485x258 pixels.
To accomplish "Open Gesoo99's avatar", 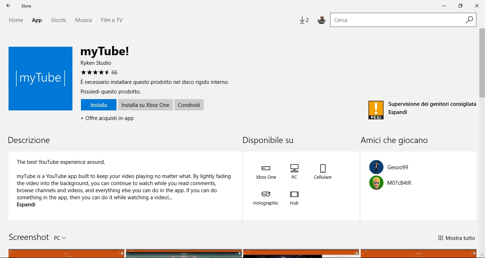I will 376,167.
